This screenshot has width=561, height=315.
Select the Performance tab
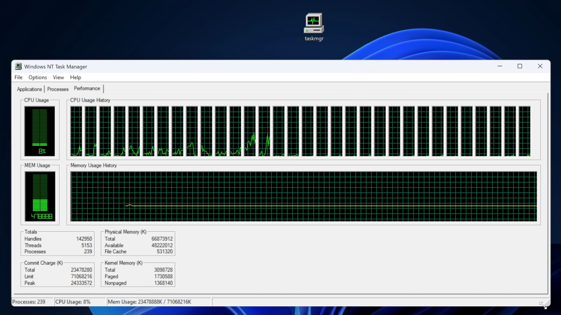point(87,89)
